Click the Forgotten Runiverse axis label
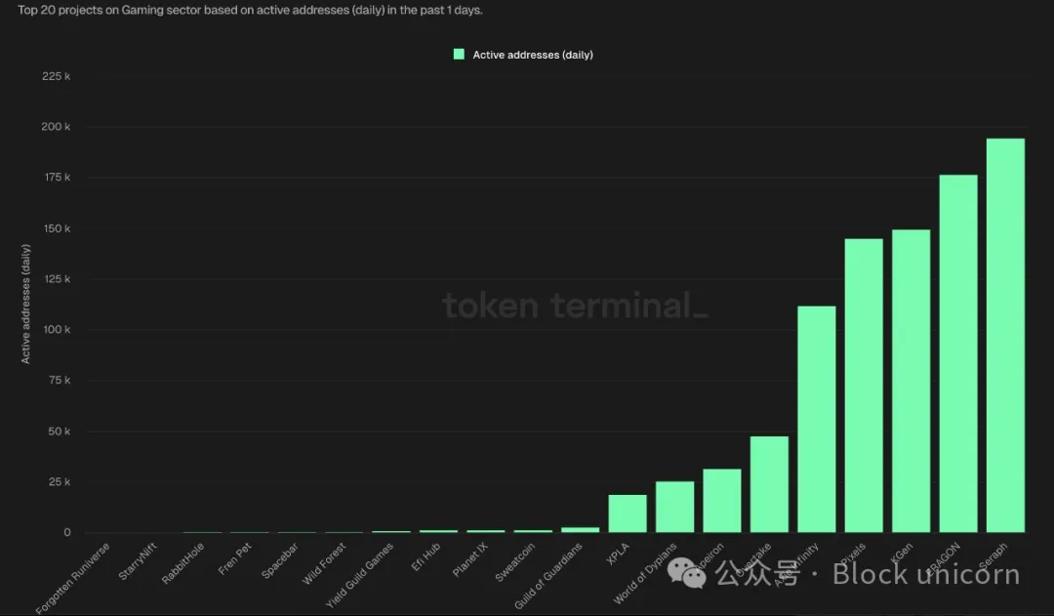 (x=74, y=577)
